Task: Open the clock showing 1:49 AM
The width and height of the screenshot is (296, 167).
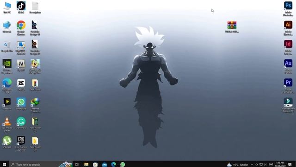Action: tap(280, 164)
